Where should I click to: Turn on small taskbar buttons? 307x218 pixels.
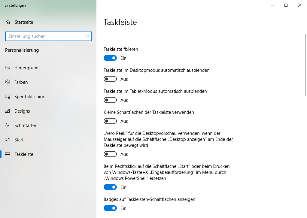click(x=110, y=121)
